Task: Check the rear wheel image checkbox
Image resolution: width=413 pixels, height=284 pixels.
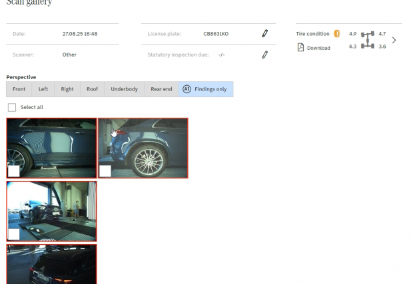Action: [105, 171]
